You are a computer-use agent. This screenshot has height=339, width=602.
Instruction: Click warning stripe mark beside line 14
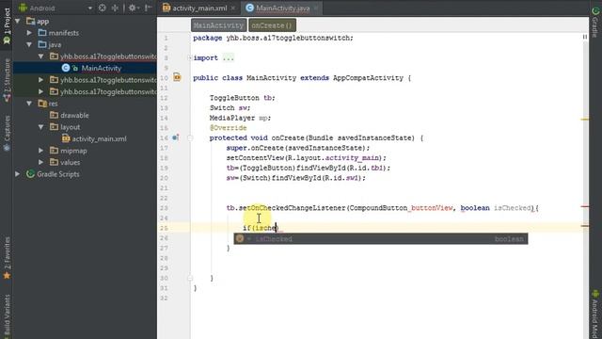[x=585, y=120]
